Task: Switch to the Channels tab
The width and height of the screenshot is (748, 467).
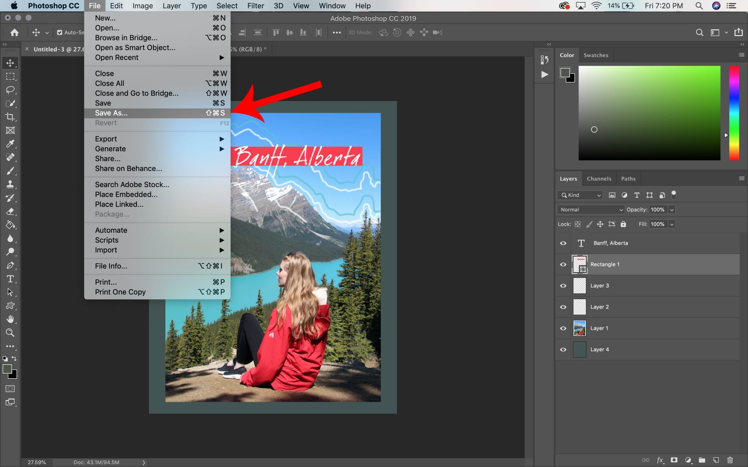Action: point(599,178)
